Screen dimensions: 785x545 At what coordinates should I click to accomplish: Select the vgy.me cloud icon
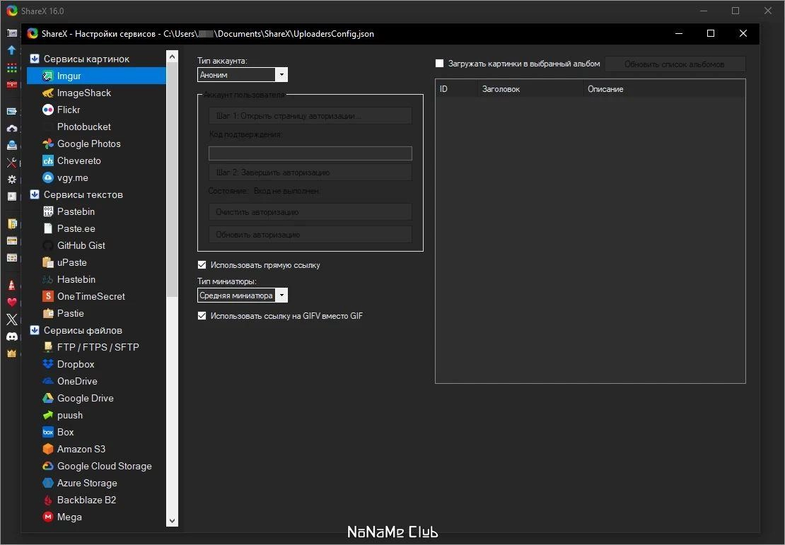(48, 177)
